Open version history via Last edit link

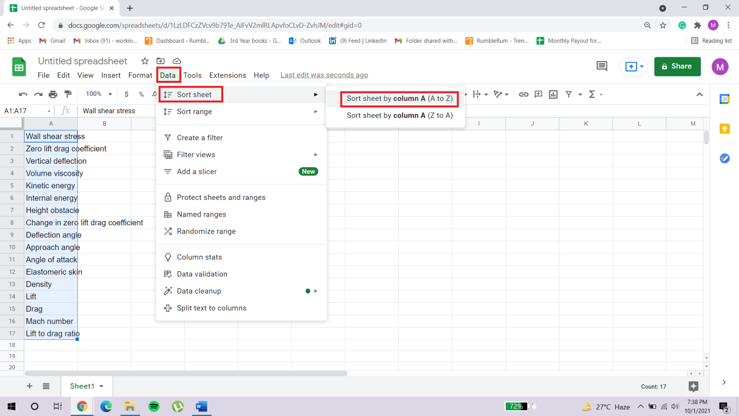324,75
